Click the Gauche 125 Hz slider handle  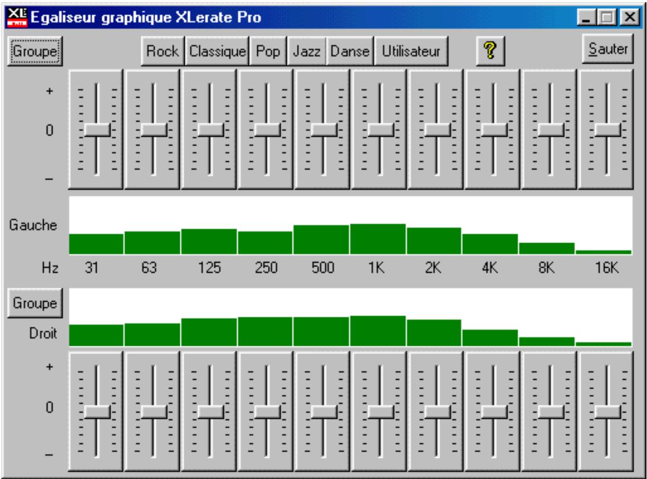210,130
